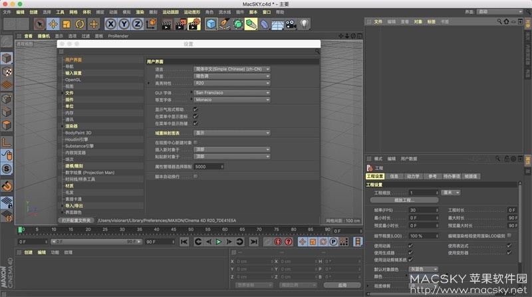Screen dimensions: 532x297
Task: Open the 界面 scheme dropdown
Action: coord(232,76)
